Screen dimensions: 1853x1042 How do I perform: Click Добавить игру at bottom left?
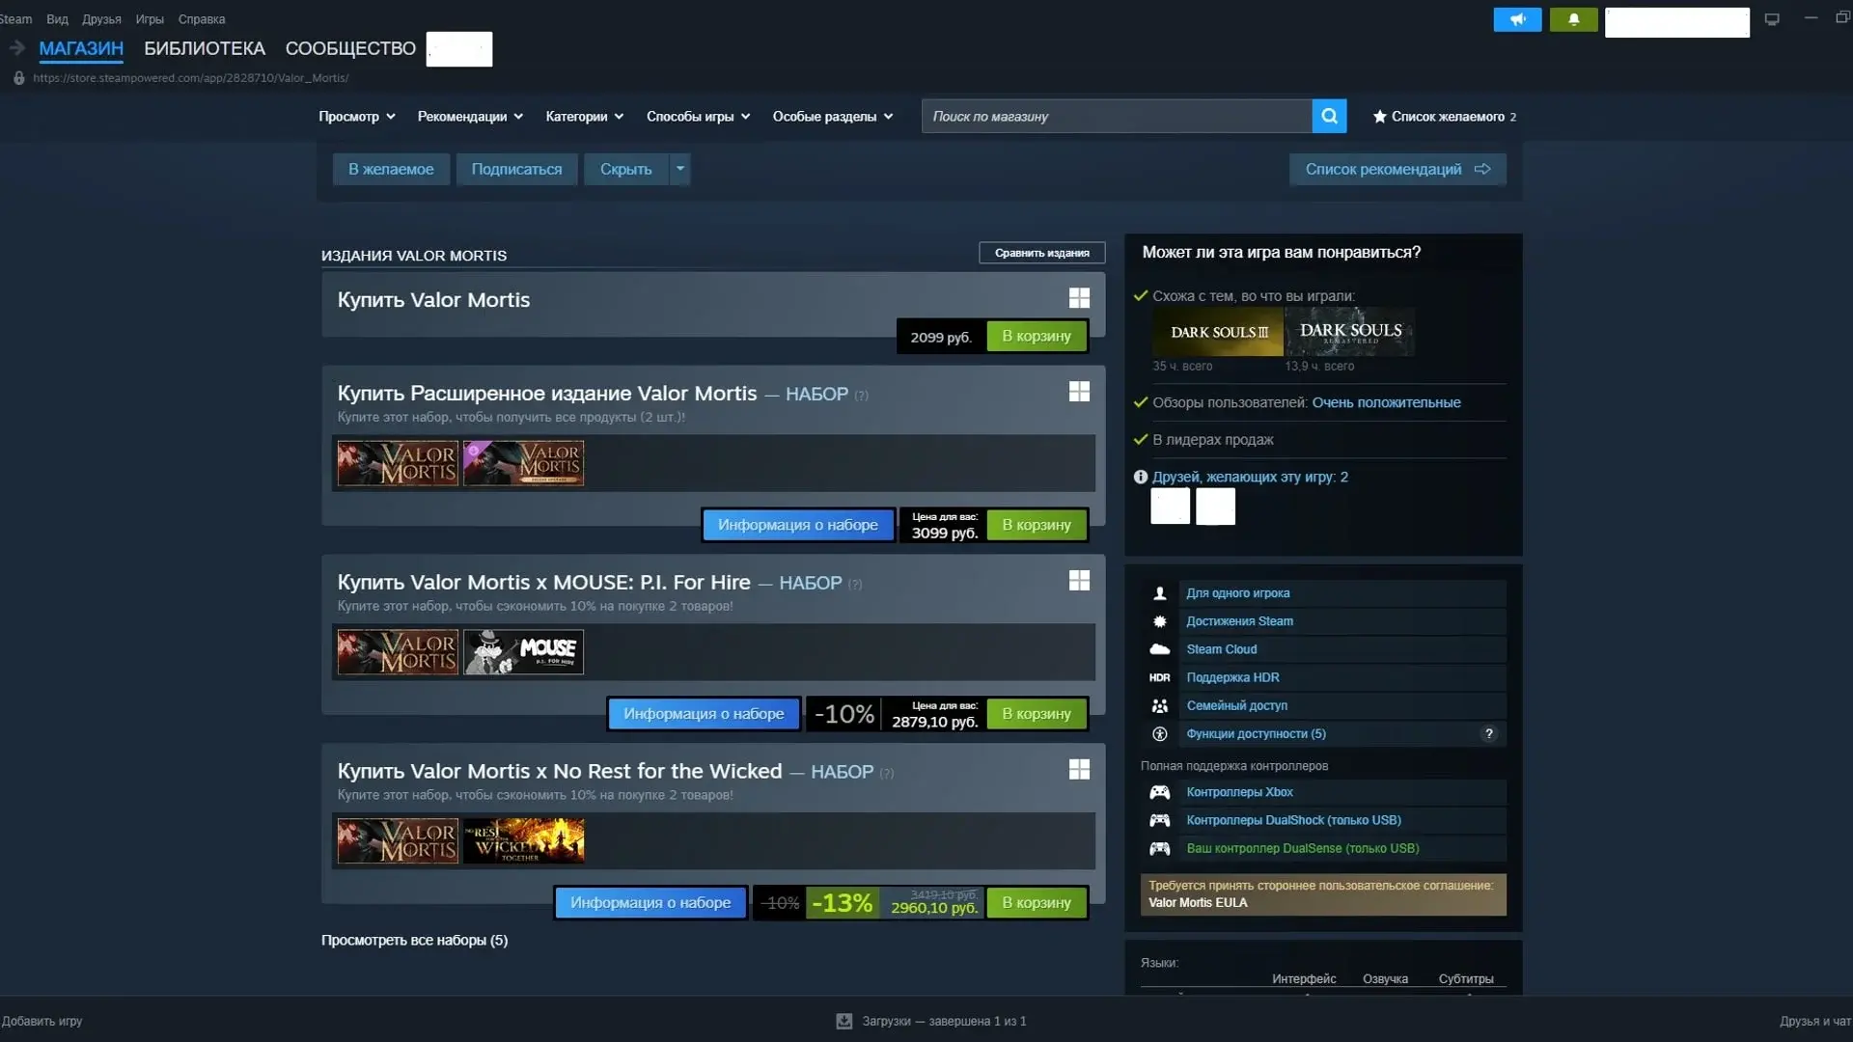tap(41, 1021)
